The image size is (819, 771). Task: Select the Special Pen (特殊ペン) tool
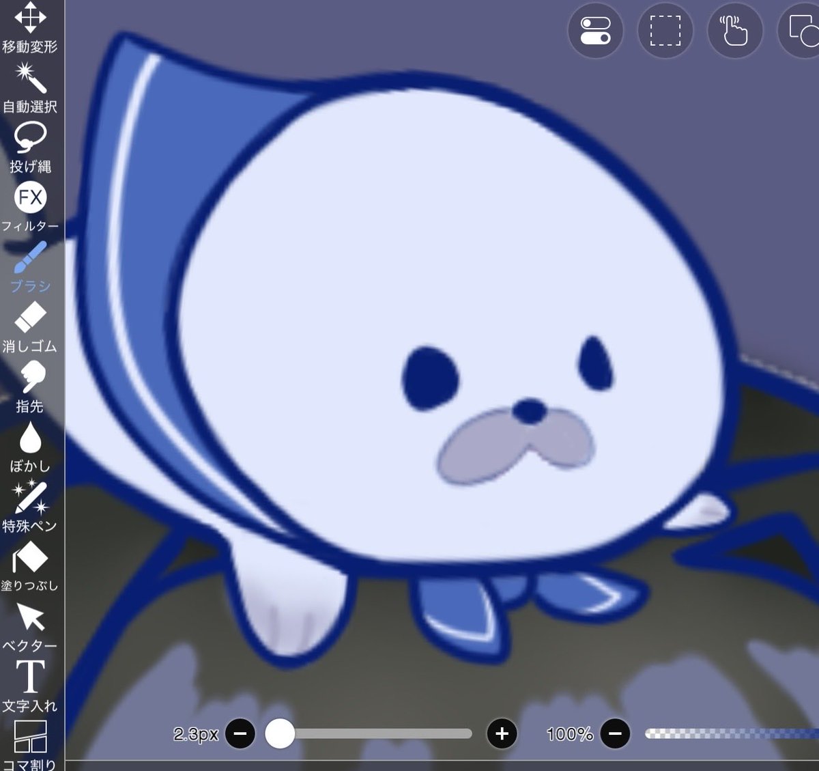pyautogui.click(x=30, y=507)
